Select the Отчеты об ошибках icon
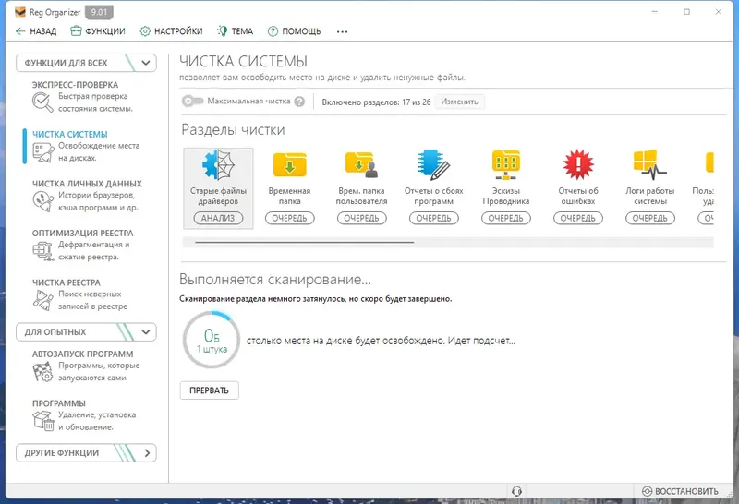Screen dimensions: 739x504 tap(578, 165)
